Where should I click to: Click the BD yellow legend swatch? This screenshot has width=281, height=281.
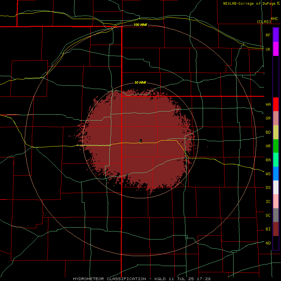coord(276,132)
